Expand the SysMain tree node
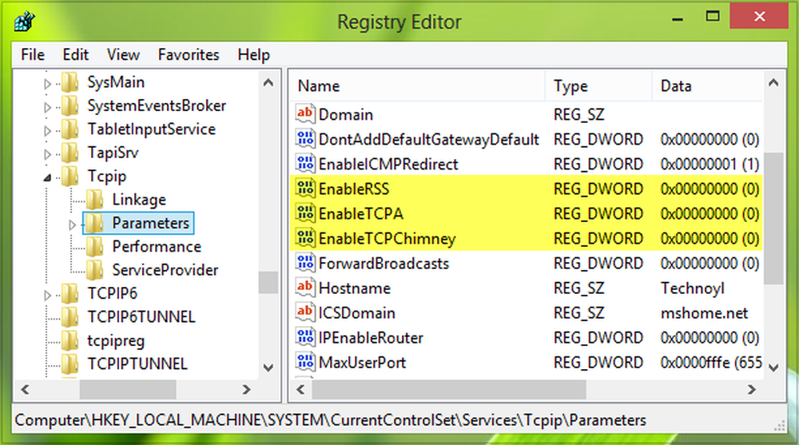 (x=47, y=82)
